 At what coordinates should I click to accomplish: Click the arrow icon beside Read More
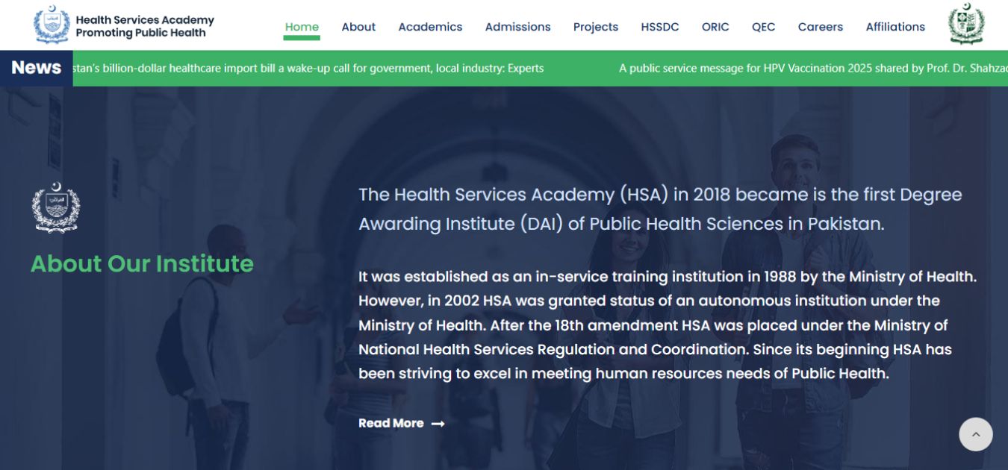pos(438,423)
